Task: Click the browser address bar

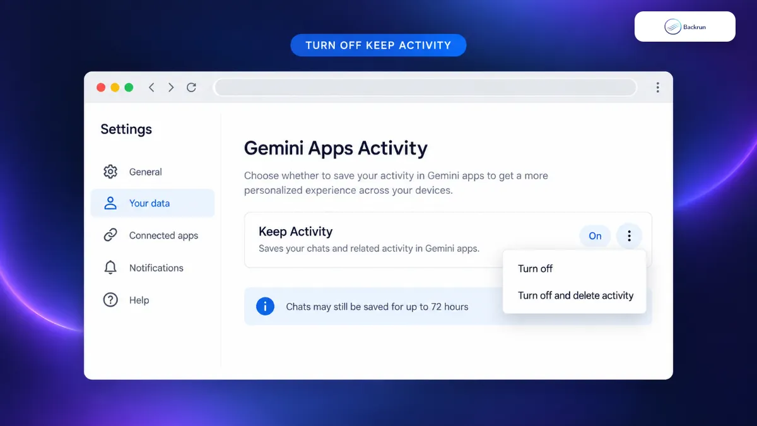Action: coord(426,88)
